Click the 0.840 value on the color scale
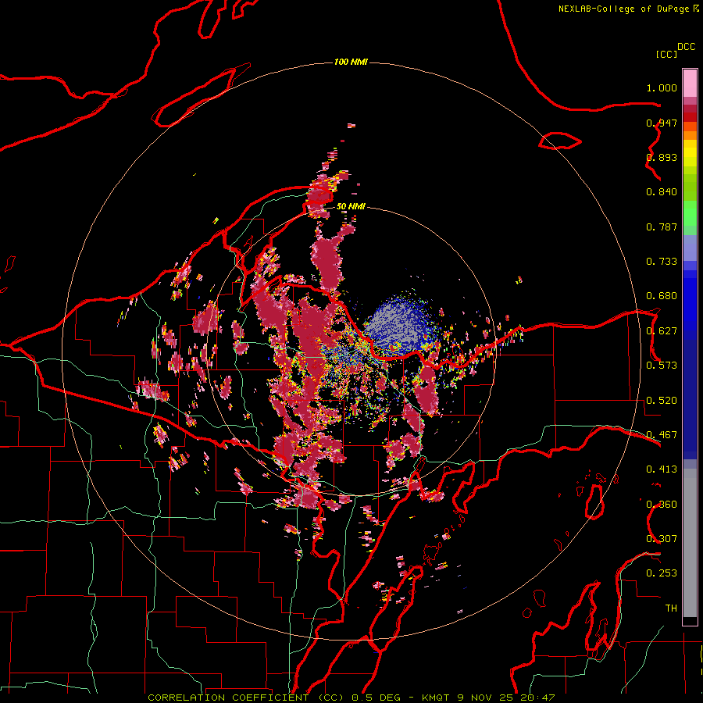Viewport: 703px width, 703px height. point(662,192)
